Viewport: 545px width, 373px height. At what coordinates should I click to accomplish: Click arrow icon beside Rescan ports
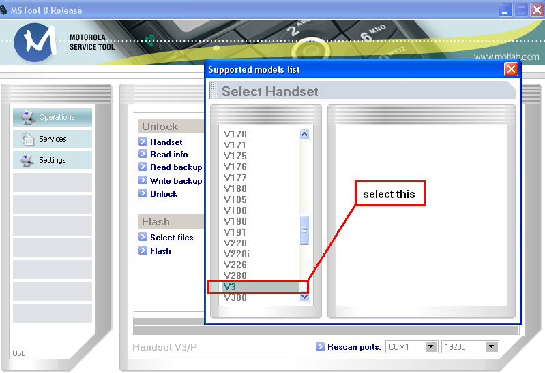pyautogui.click(x=320, y=346)
